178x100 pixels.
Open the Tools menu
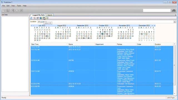click(x=19, y=6)
